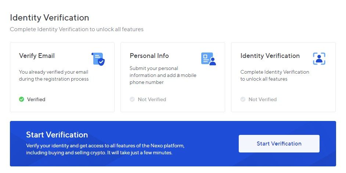This screenshot has height=173, width=346.
Task: Click Not Verified text in Personal Info card
Action: coord(152,99)
